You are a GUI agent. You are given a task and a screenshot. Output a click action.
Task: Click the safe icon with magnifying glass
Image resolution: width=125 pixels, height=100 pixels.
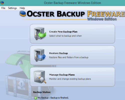coord(40,77)
